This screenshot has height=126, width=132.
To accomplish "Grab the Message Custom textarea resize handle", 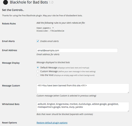I will pos(128,92).
